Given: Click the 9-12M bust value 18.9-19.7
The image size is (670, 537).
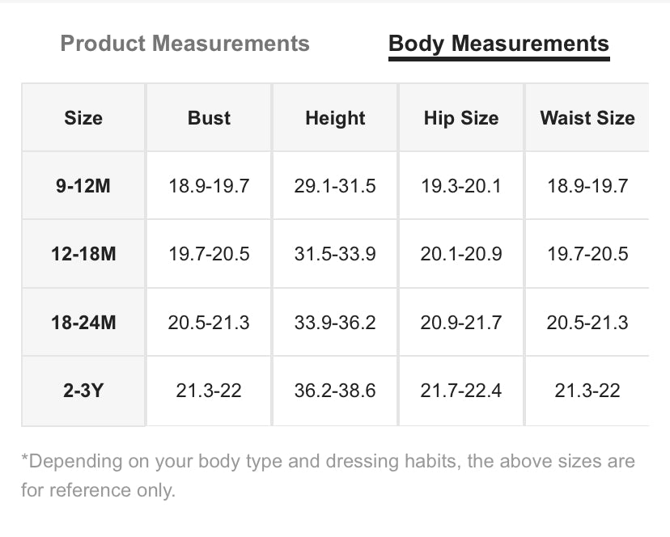Looking at the screenshot, I should (x=209, y=186).
